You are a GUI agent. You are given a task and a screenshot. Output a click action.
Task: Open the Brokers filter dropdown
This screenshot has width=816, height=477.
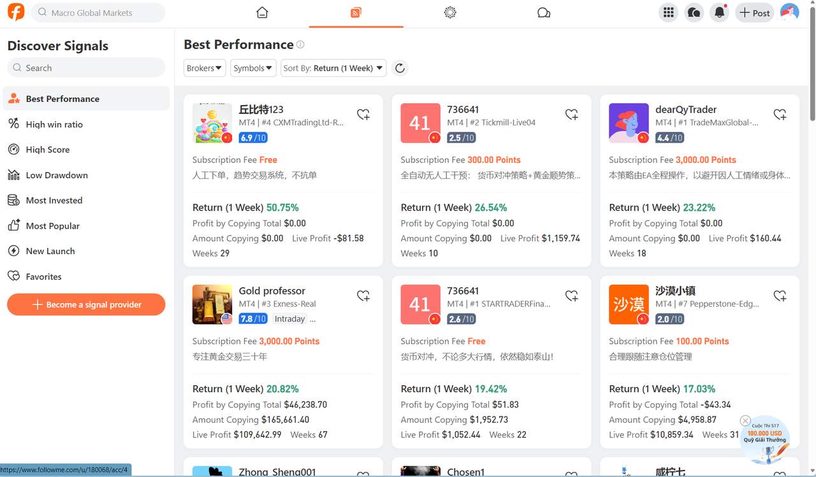204,68
